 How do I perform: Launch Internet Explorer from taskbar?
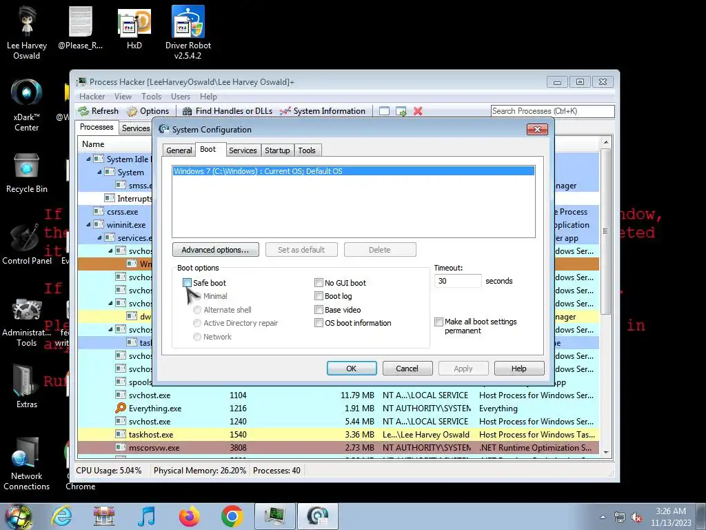(61, 516)
